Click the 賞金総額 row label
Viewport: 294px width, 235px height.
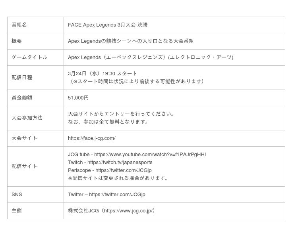tap(22, 98)
